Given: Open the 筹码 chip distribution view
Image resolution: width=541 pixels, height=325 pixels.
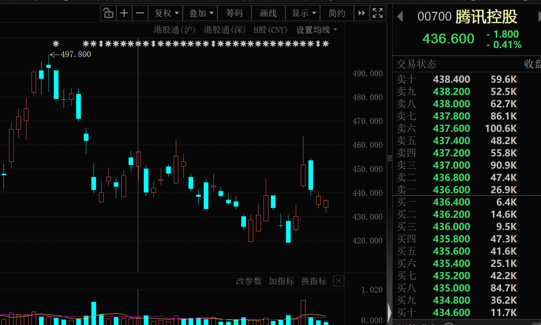Looking at the screenshot, I should pyautogui.click(x=234, y=14).
